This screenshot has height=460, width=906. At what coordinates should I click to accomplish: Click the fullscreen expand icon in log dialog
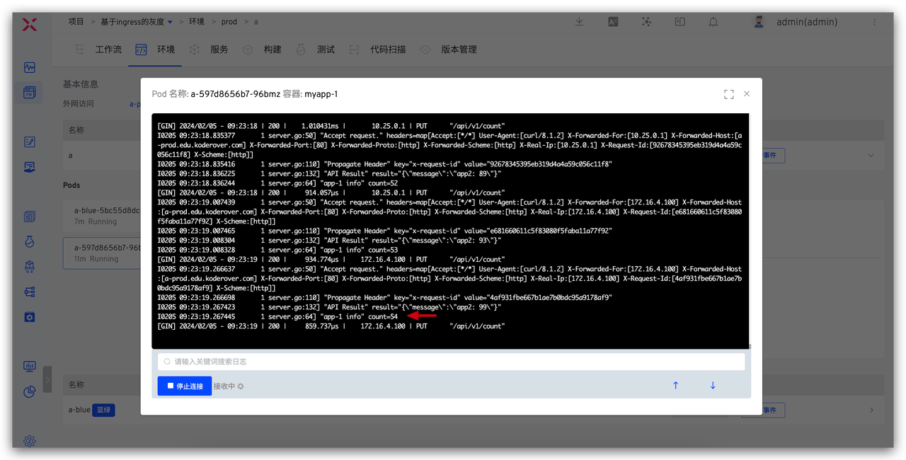click(x=728, y=94)
